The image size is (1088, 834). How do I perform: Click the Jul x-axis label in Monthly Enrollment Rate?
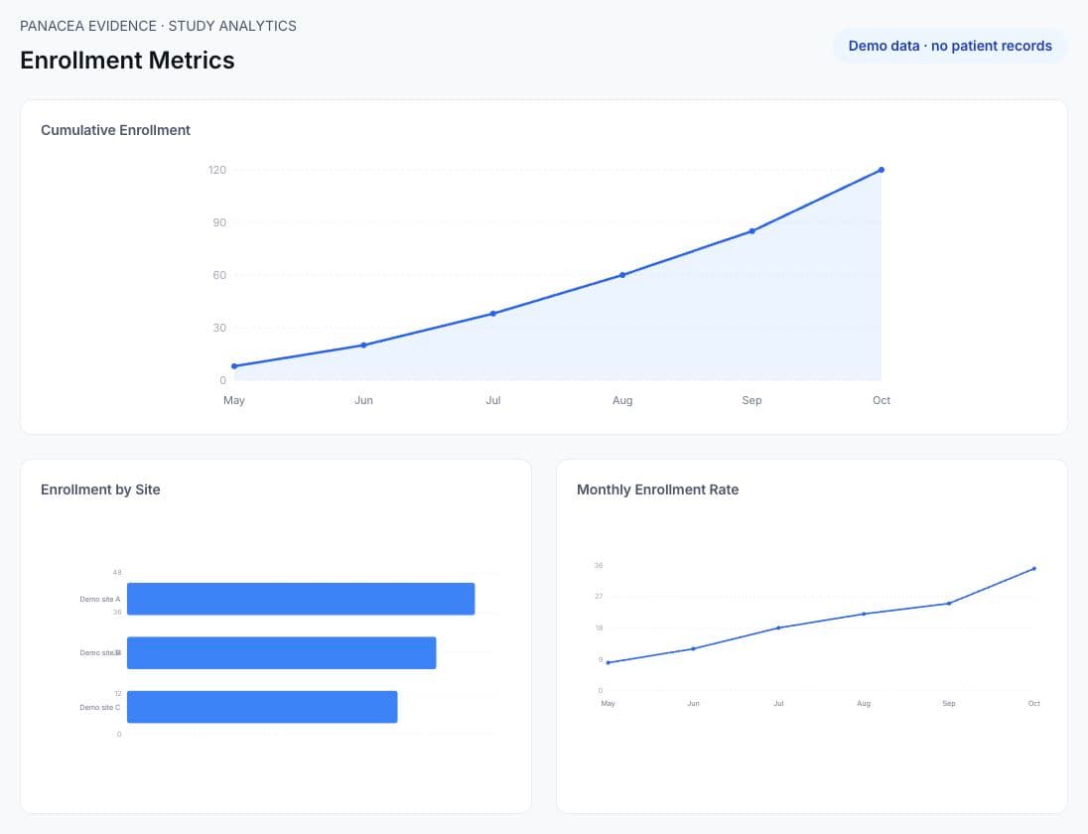coord(778,704)
